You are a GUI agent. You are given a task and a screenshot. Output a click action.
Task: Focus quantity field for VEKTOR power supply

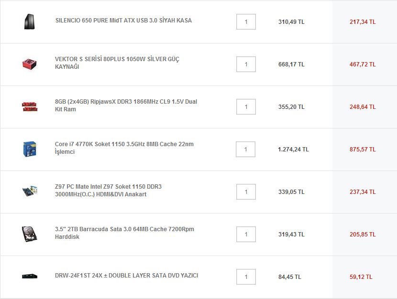[246, 64]
